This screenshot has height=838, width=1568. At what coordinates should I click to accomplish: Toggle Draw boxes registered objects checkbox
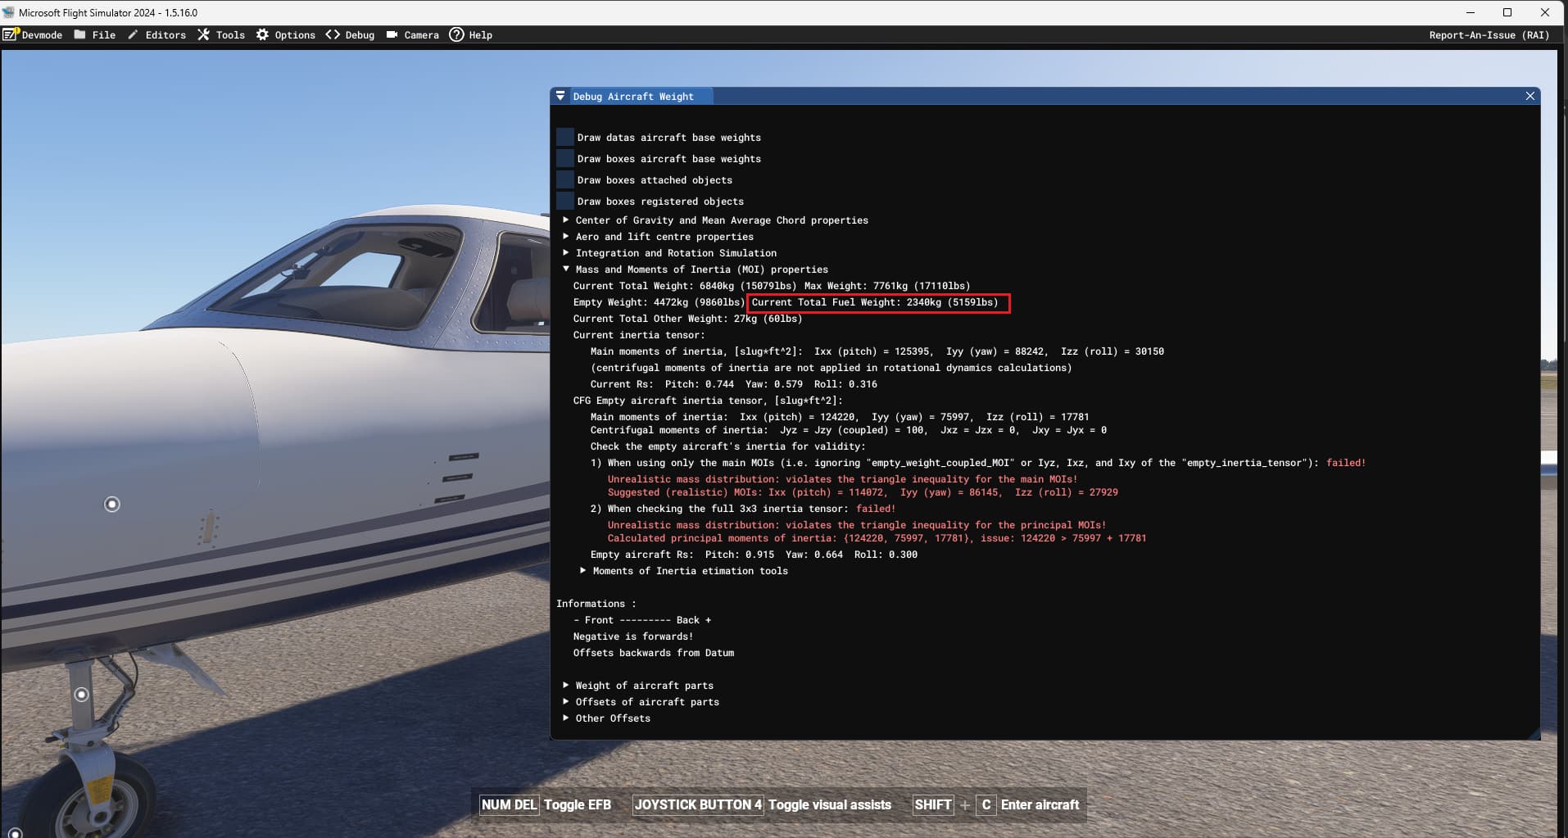565,201
